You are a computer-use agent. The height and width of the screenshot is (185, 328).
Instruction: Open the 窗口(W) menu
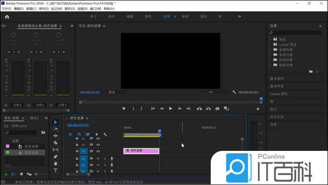click(96, 9)
